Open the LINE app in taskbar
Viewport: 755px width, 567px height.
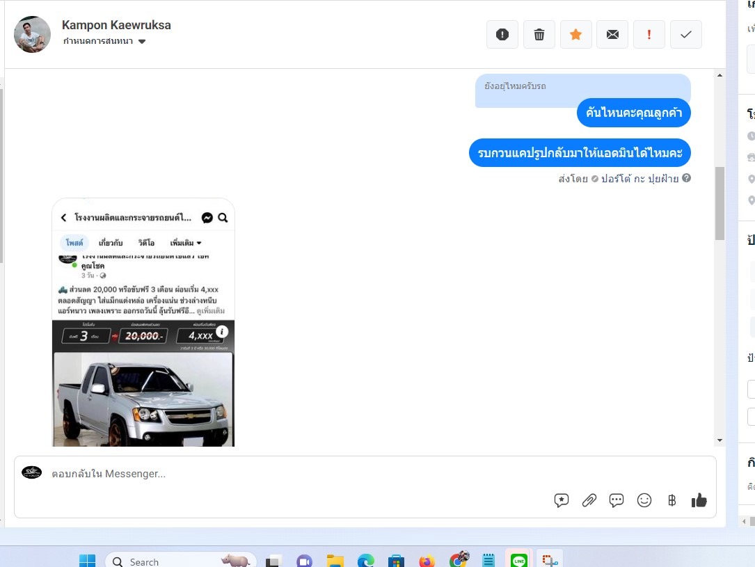point(518,560)
